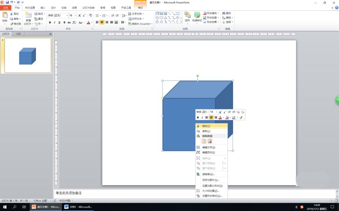339x211 pixels.
Task: Choose Cut (剪切) in context menu
Action: [x=212, y=126]
